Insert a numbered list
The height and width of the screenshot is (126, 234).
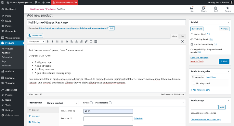coord(62,41)
